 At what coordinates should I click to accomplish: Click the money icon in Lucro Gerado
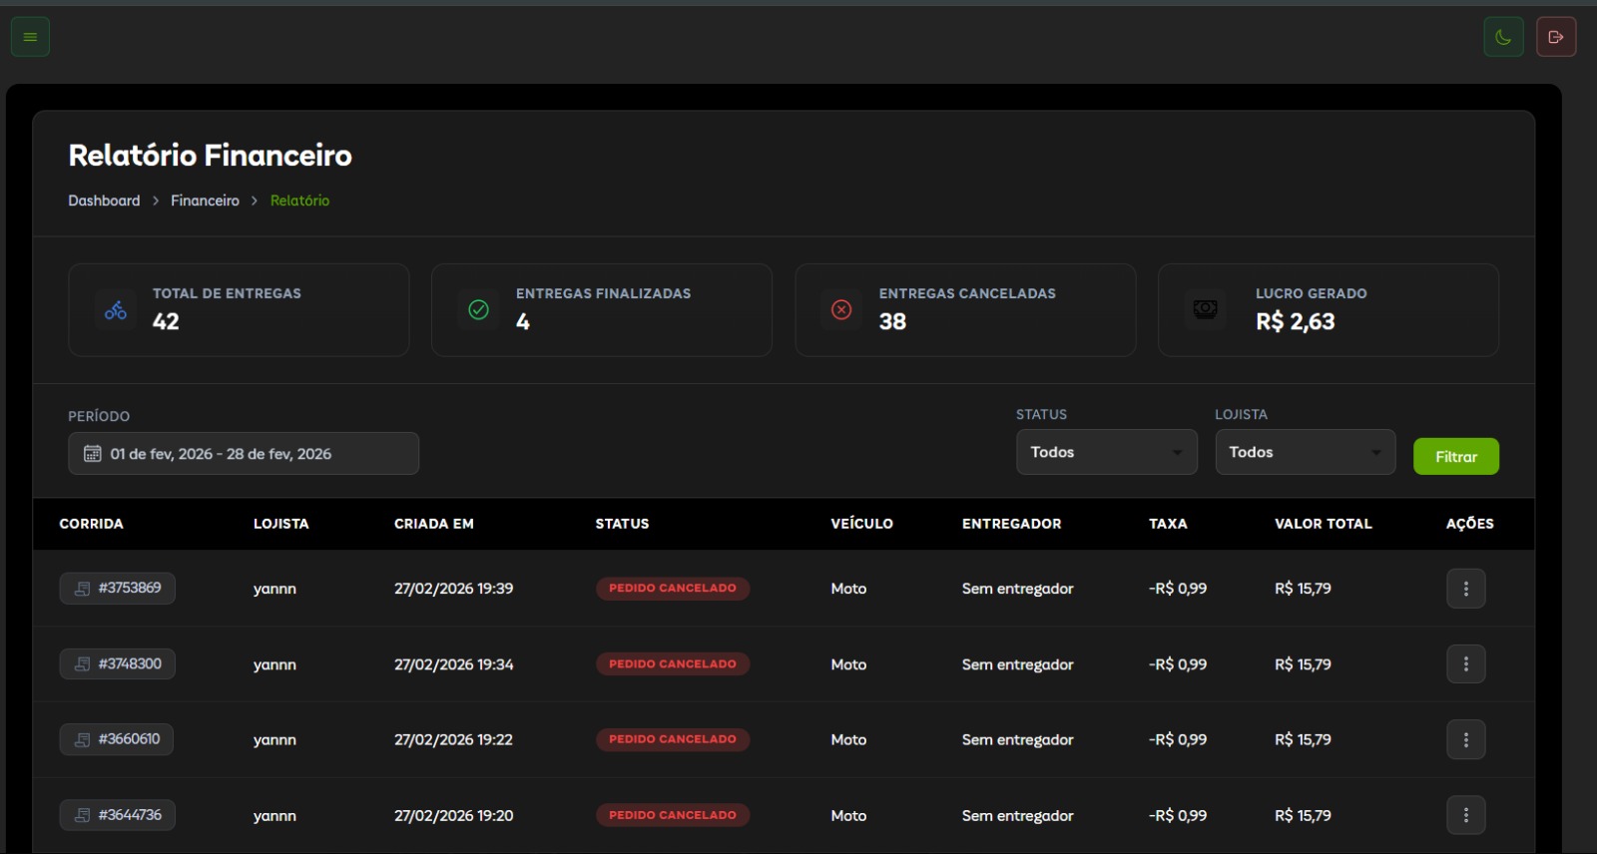(x=1206, y=310)
